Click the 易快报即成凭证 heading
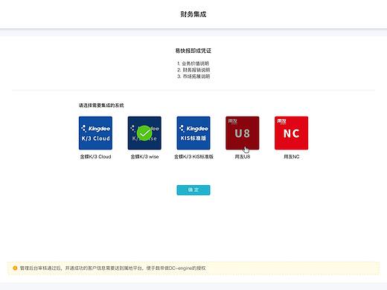The height and width of the screenshot is (290, 387). click(x=193, y=51)
